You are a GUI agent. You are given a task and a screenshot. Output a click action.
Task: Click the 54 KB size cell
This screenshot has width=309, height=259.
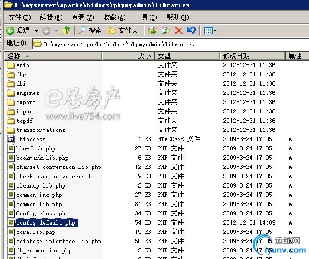(143, 222)
